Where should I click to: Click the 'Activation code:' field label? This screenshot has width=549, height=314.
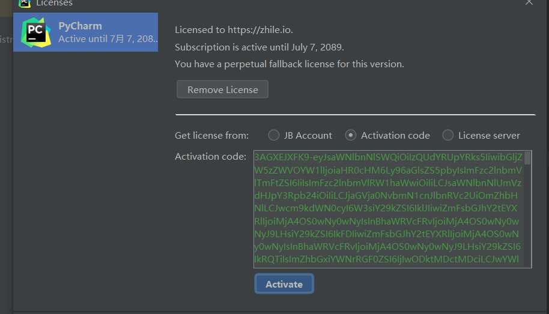tap(210, 157)
